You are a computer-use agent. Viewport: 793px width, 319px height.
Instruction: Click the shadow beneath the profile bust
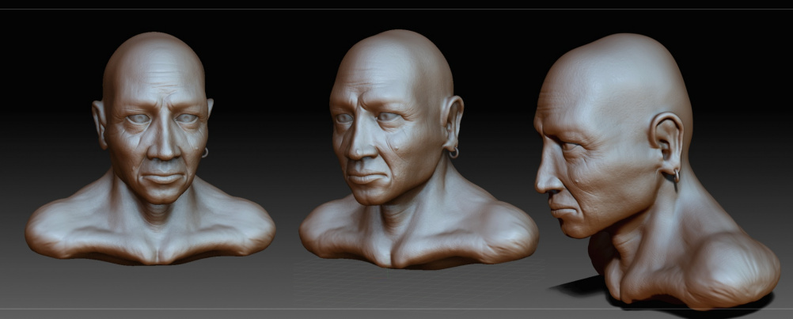[578, 287]
